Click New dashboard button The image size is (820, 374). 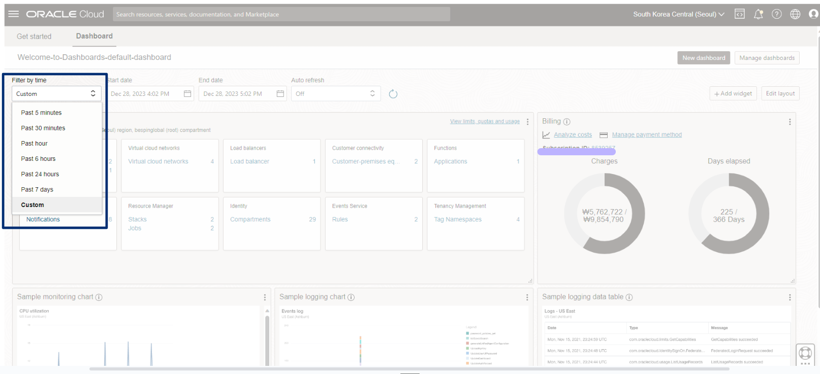704,58
